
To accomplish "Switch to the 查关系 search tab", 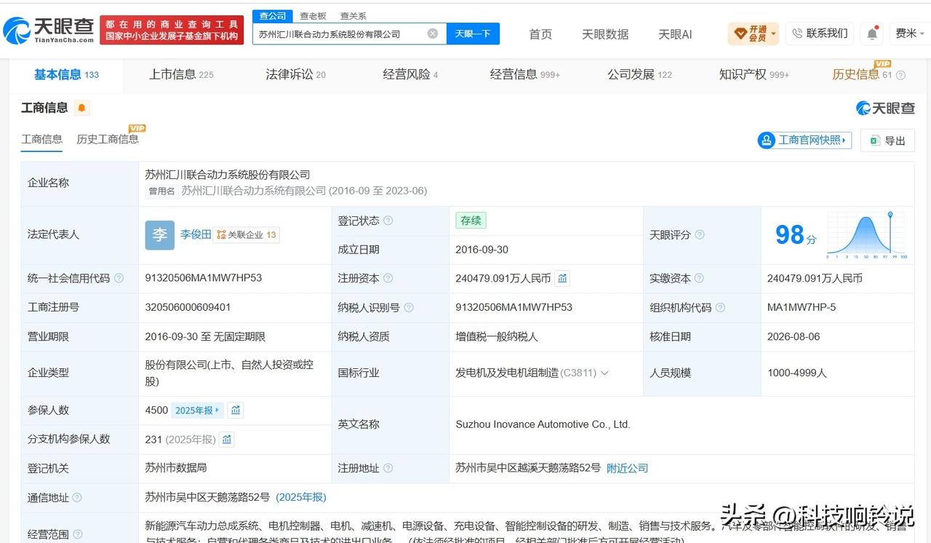I will click(353, 16).
